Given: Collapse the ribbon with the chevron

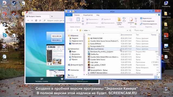Looking at the screenshot, I should pyautogui.click(x=156, y=15).
